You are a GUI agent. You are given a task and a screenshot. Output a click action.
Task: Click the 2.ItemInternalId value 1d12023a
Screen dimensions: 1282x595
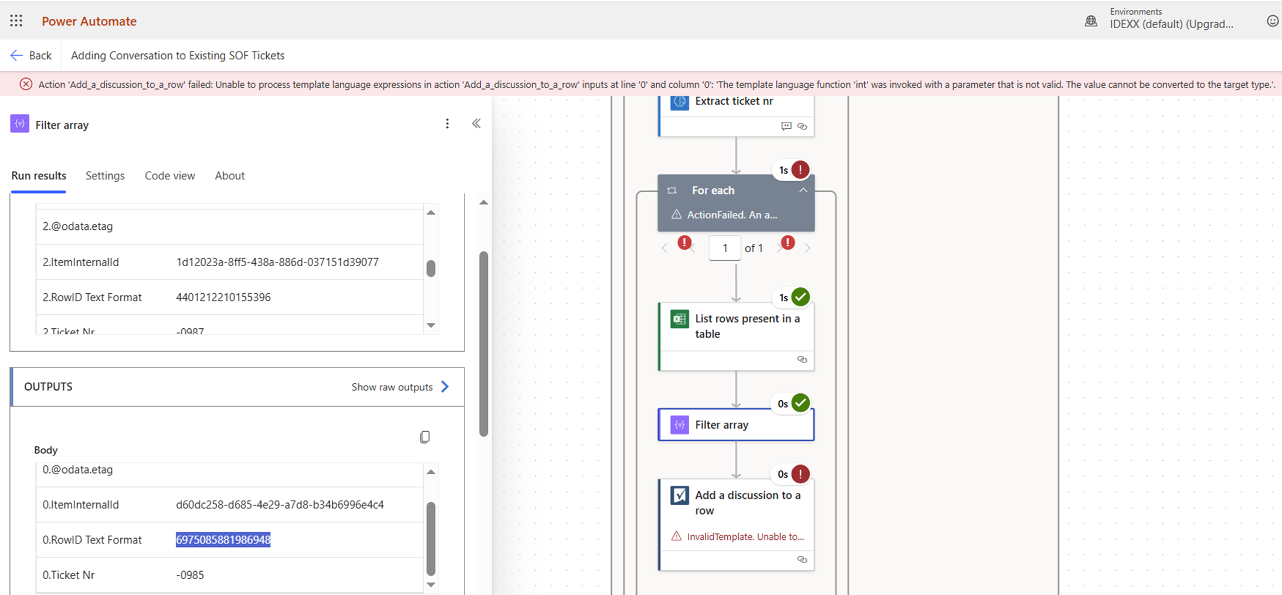coord(277,262)
